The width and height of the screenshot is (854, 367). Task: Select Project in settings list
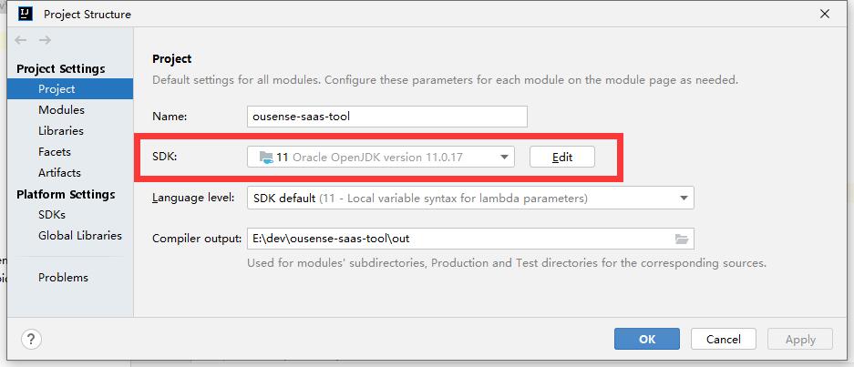pos(57,89)
